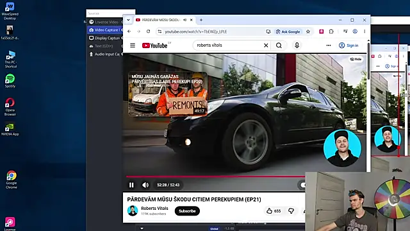Click the 119K subscribers text
This screenshot has width=410, height=231.
(x=154, y=214)
